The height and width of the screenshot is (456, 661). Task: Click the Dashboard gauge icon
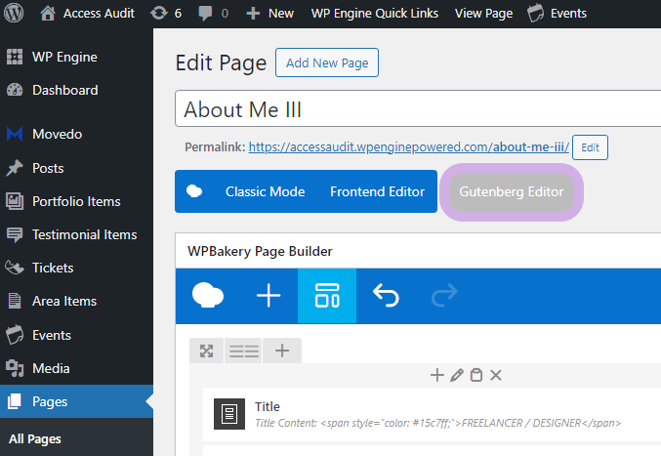15,90
